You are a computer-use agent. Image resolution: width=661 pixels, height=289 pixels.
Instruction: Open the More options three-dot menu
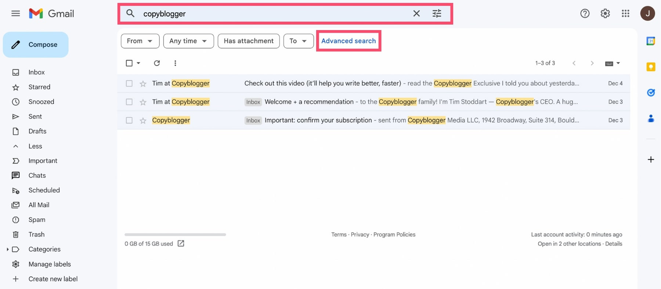pos(175,63)
